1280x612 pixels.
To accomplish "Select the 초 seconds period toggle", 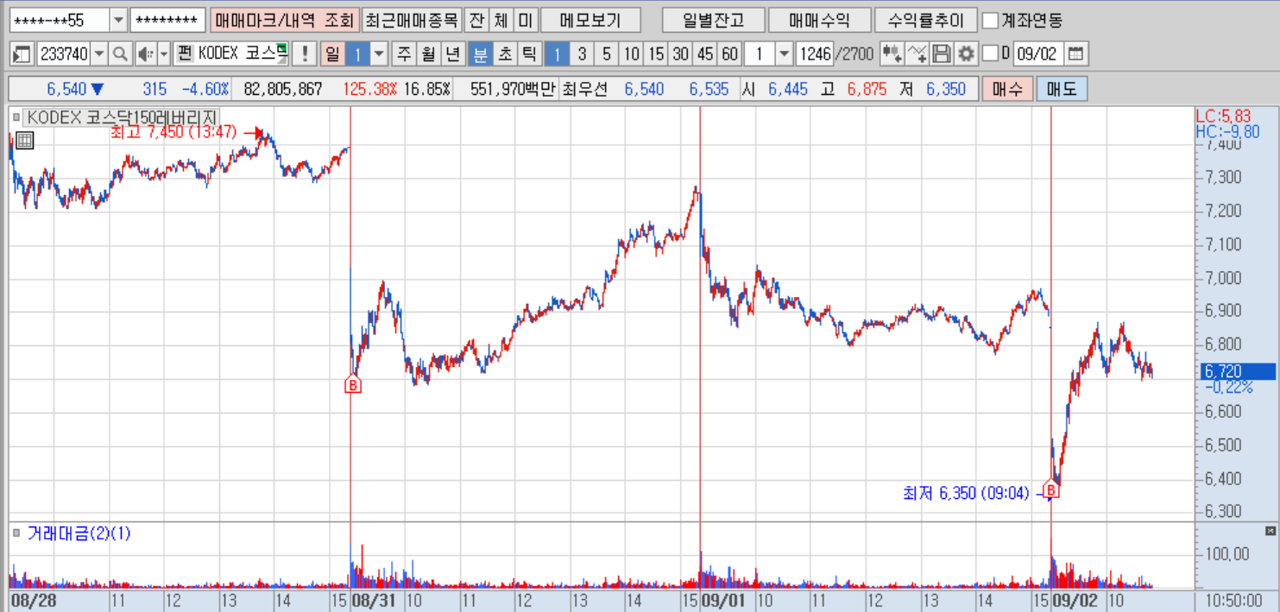I will click(505, 54).
